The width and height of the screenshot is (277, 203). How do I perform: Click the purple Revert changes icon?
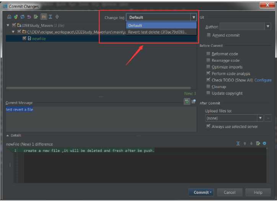pos(29,17)
